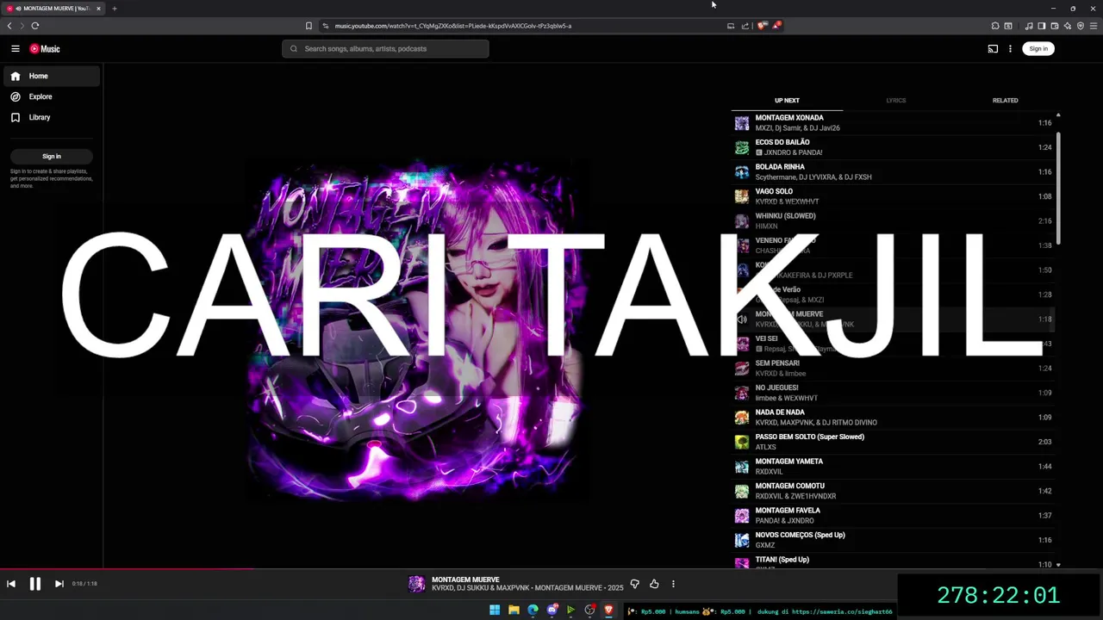This screenshot has height=620, width=1103.
Task: Dislike MONTAGEM MUERVE with thumbs down
Action: click(635, 584)
